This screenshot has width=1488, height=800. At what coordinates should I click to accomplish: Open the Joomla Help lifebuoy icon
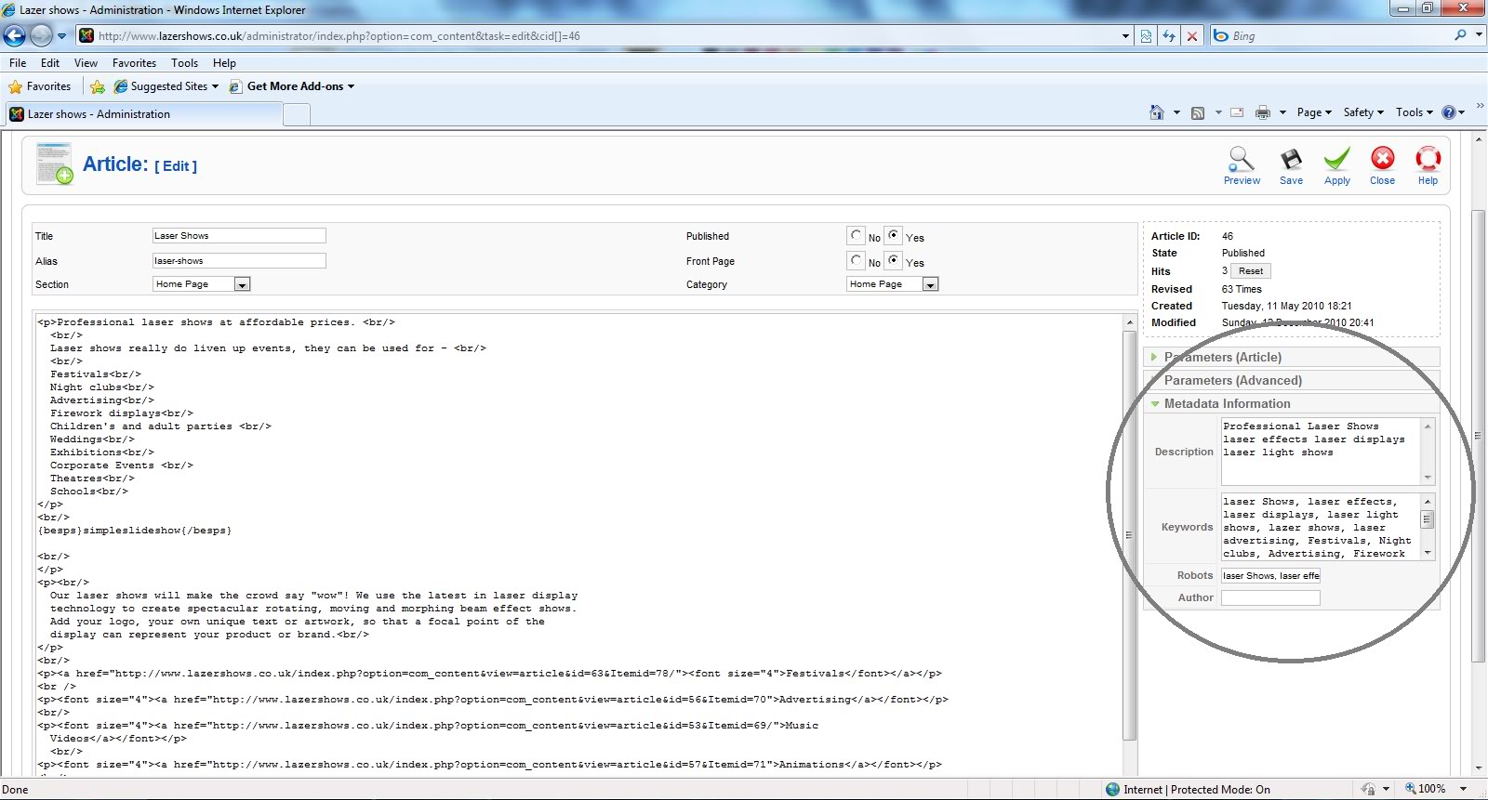point(1428,159)
